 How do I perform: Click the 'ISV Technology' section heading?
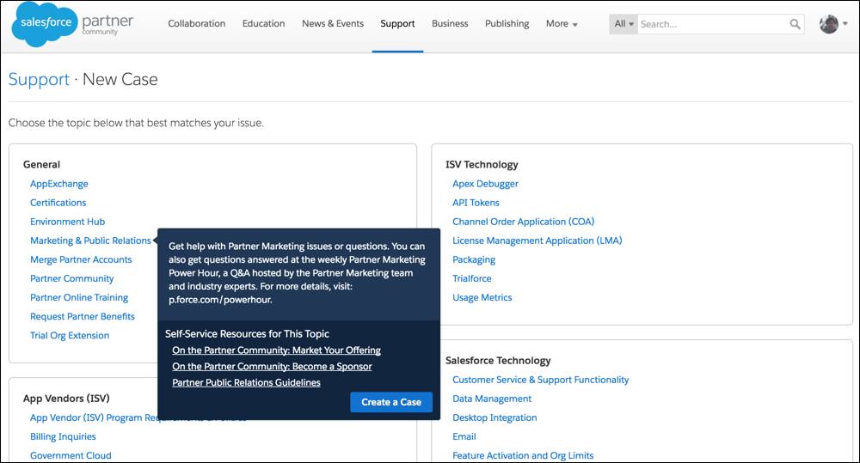pyautogui.click(x=482, y=164)
